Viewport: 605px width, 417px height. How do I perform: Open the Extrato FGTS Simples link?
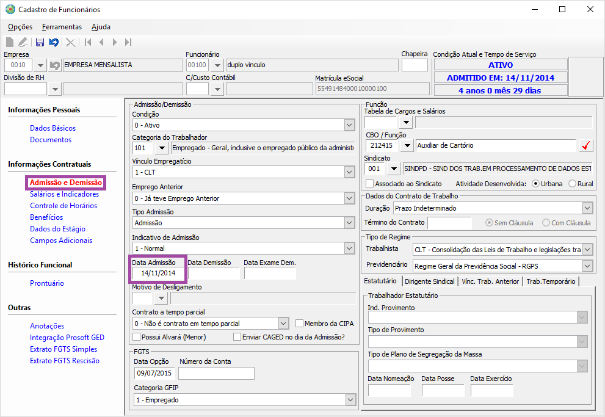(x=63, y=349)
